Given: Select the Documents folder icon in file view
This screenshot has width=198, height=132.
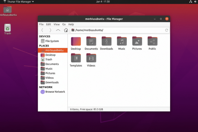Looking at the screenshot, I should tap(91, 41).
